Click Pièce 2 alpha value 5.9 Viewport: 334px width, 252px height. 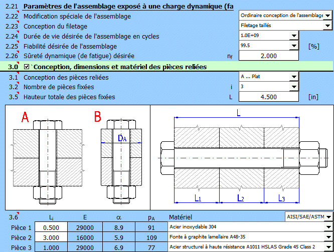coord(119,237)
